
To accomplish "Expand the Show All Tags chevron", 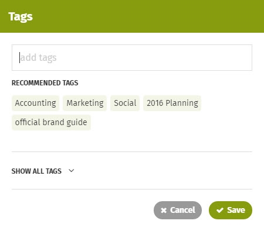I will pos(72,171).
